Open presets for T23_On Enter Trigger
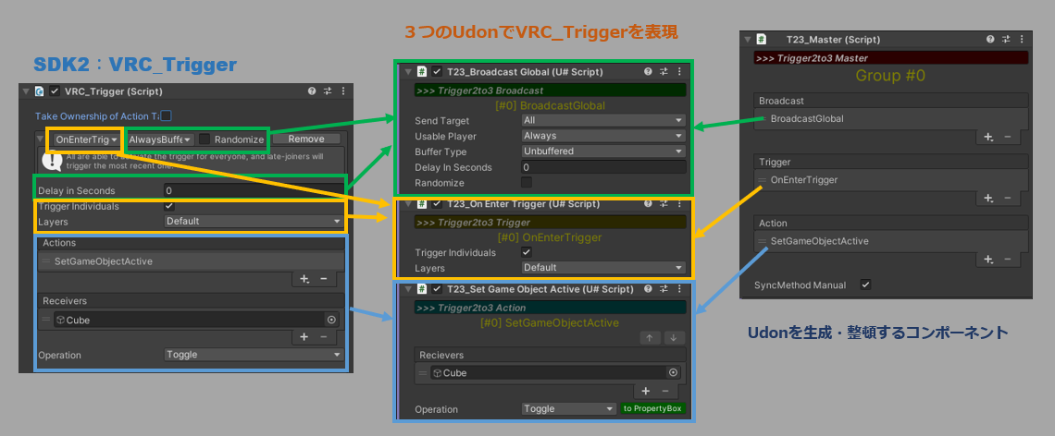1055x436 pixels. tap(664, 203)
